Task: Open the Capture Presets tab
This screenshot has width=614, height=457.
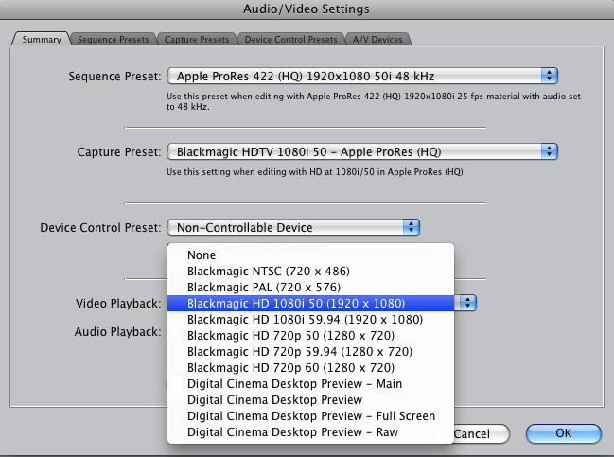Action: (196, 40)
